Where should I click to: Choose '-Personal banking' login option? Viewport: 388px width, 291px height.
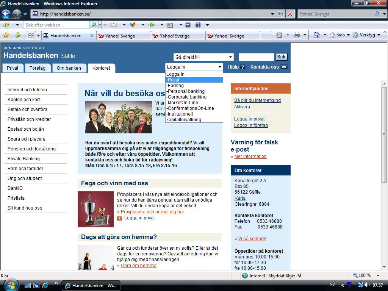click(194, 91)
